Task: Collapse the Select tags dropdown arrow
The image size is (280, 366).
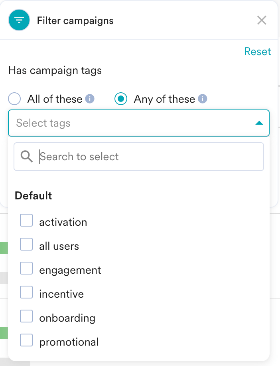Action: point(259,123)
